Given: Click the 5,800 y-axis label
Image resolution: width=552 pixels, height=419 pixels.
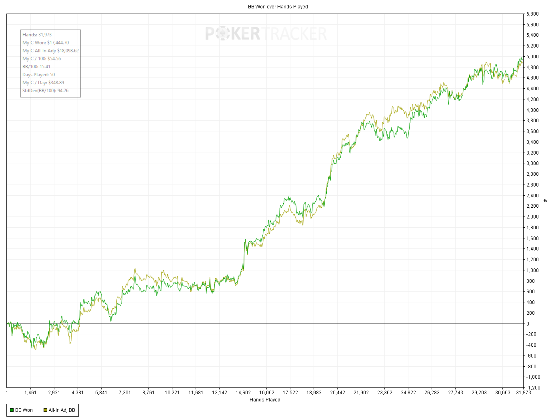Looking at the screenshot, I should (x=532, y=14).
